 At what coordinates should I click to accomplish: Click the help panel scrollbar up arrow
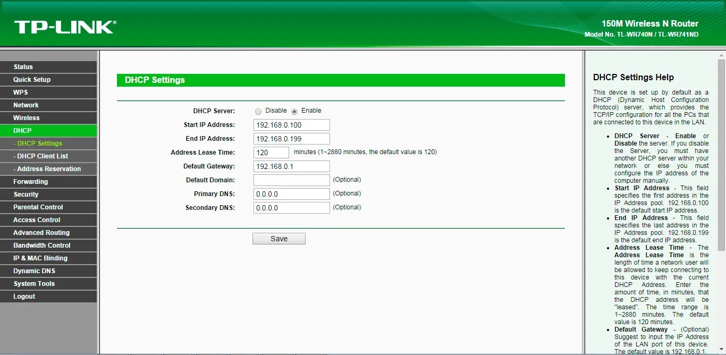pyautogui.click(x=721, y=54)
